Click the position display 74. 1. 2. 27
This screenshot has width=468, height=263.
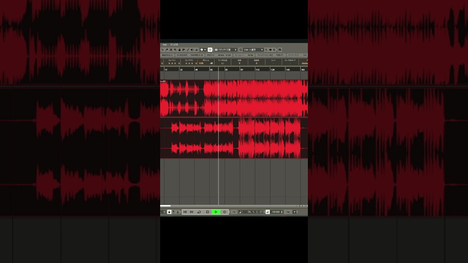pyautogui.click(x=253, y=212)
